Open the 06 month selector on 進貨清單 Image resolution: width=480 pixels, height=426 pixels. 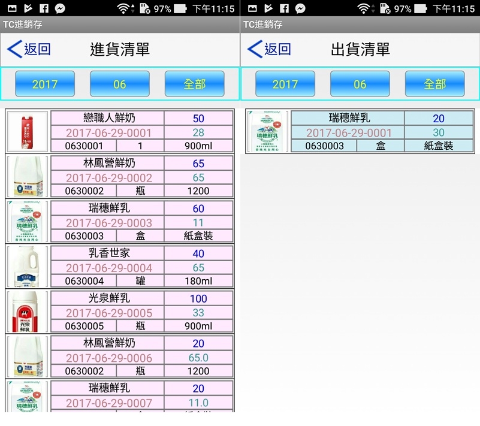pos(120,84)
